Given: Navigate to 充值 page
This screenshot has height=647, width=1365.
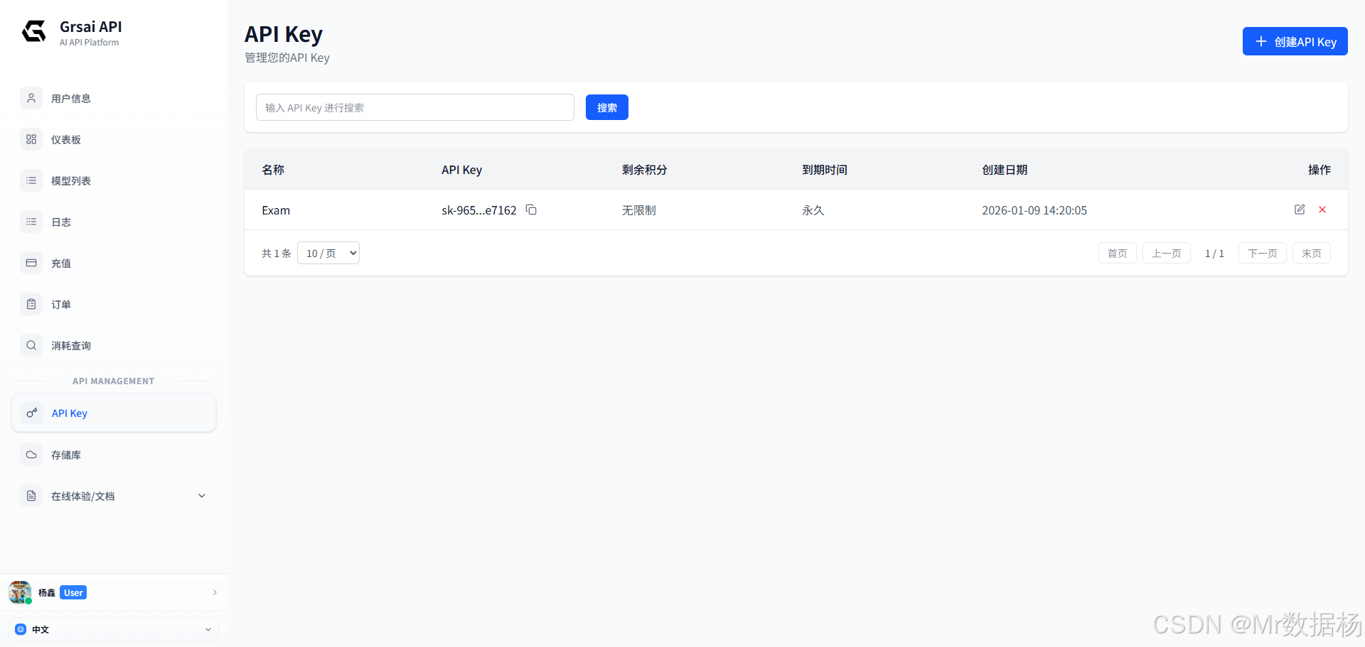Looking at the screenshot, I should 114,263.
